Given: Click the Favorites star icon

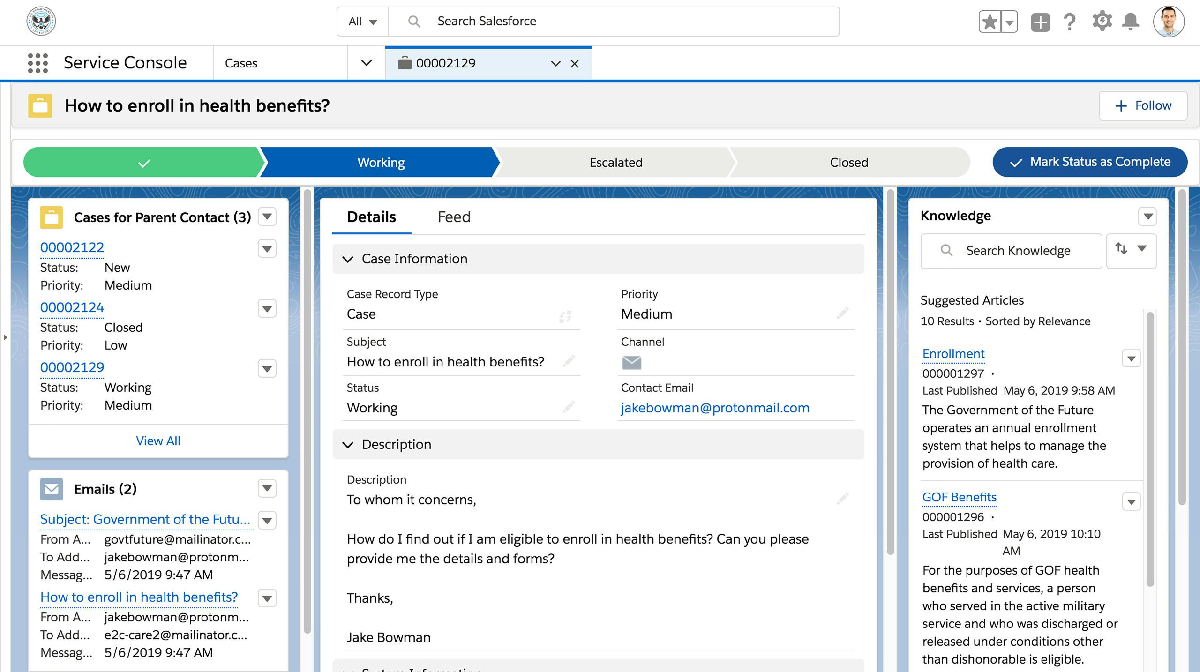Looking at the screenshot, I should 990,22.
